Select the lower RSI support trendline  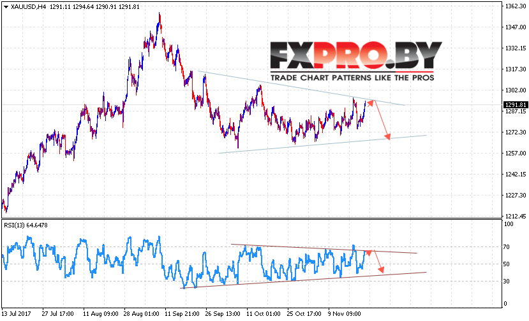click(304, 280)
